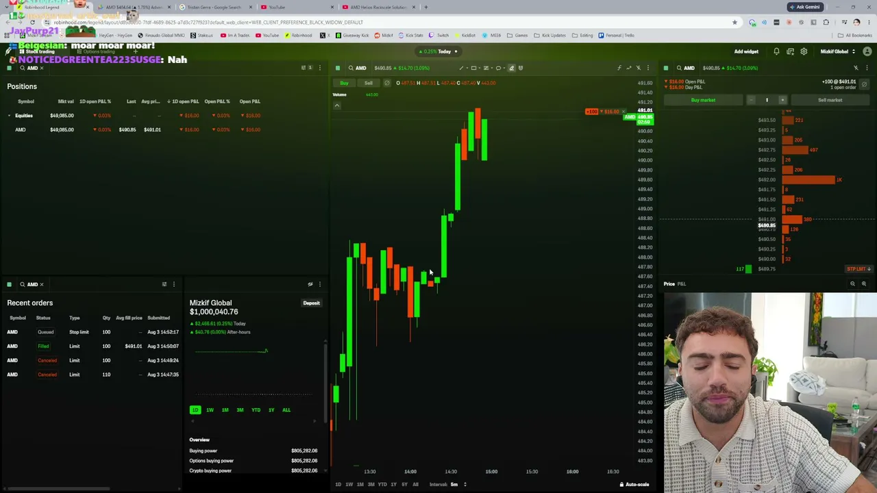This screenshot has width=877, height=493.
Task: Zoom in the price ladder magnifier
Action: click(864, 283)
